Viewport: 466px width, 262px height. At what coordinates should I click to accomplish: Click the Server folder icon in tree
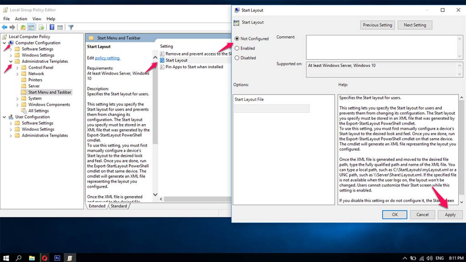point(24,86)
